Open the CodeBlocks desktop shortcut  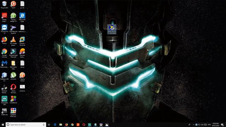[x=13, y=100]
